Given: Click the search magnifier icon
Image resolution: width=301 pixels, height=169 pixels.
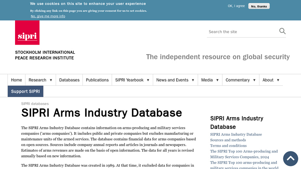Looking at the screenshot, I should (x=283, y=31).
